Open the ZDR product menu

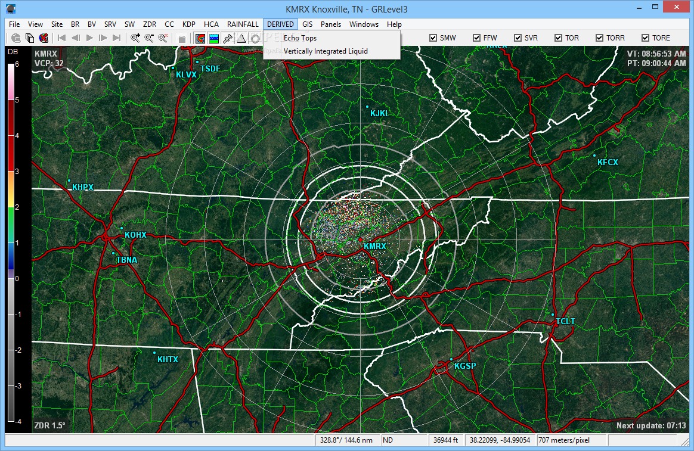coord(150,24)
